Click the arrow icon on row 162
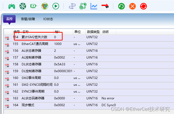174x114 pixels. (x=7, y=93)
